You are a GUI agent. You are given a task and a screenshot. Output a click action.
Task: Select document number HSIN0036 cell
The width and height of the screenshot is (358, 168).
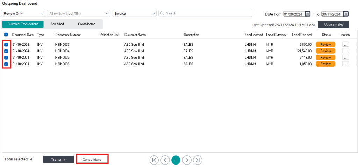pos(62,64)
